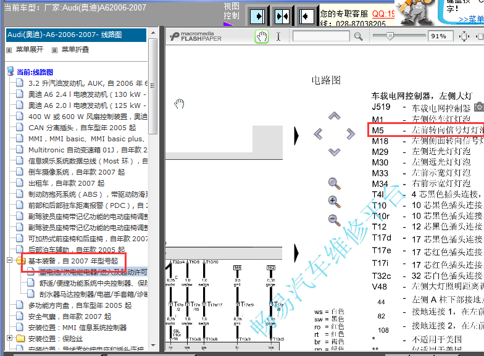Click the 当前:线路图 root node icon
The height and width of the screenshot is (356, 484).
coord(10,72)
